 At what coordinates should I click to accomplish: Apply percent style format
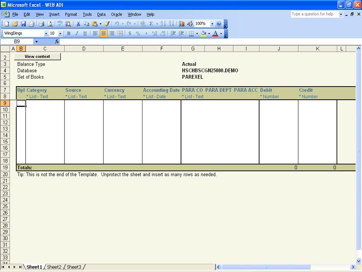pos(138,34)
